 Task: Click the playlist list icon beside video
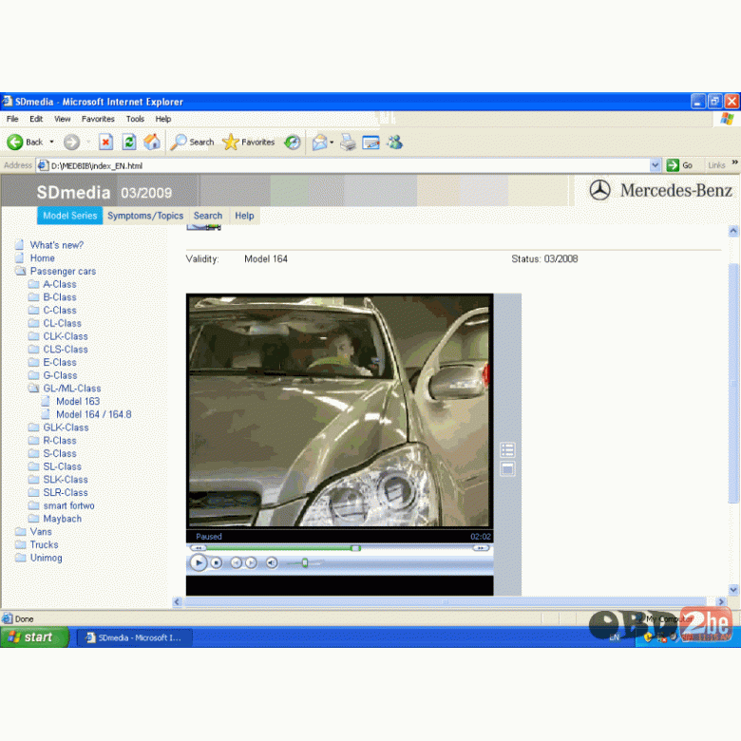507,450
